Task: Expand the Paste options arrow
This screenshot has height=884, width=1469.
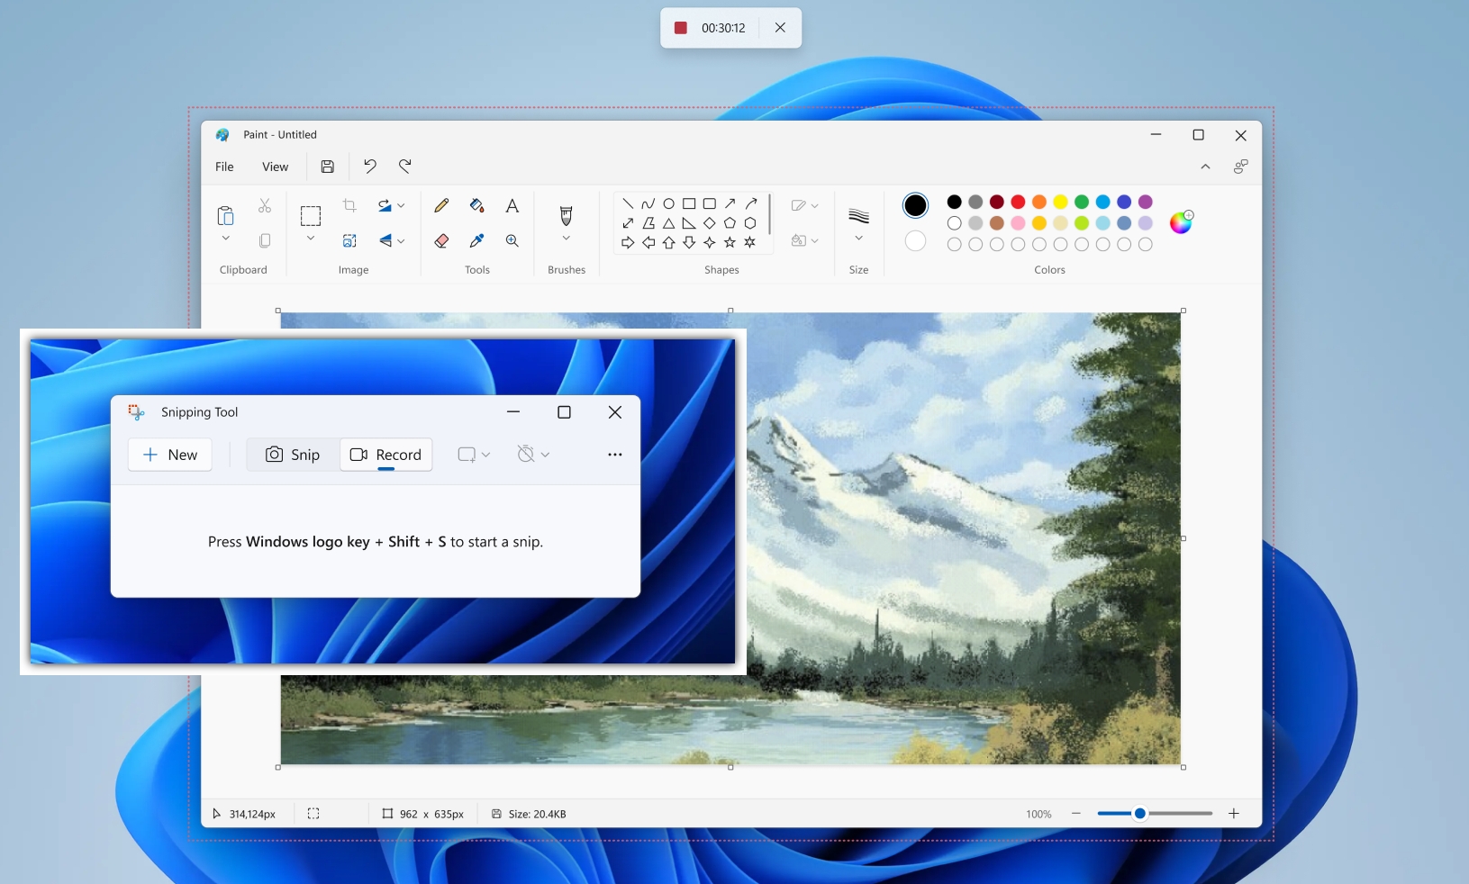Action: click(225, 239)
